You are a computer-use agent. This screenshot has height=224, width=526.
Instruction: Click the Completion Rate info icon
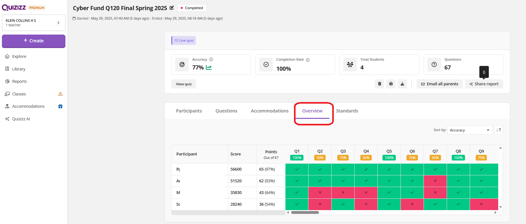pyautogui.click(x=308, y=60)
